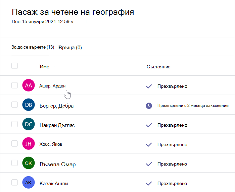This screenshot has width=235, height=192.
Task: Switch to the Връща (0) tab
Action: coord(70,48)
